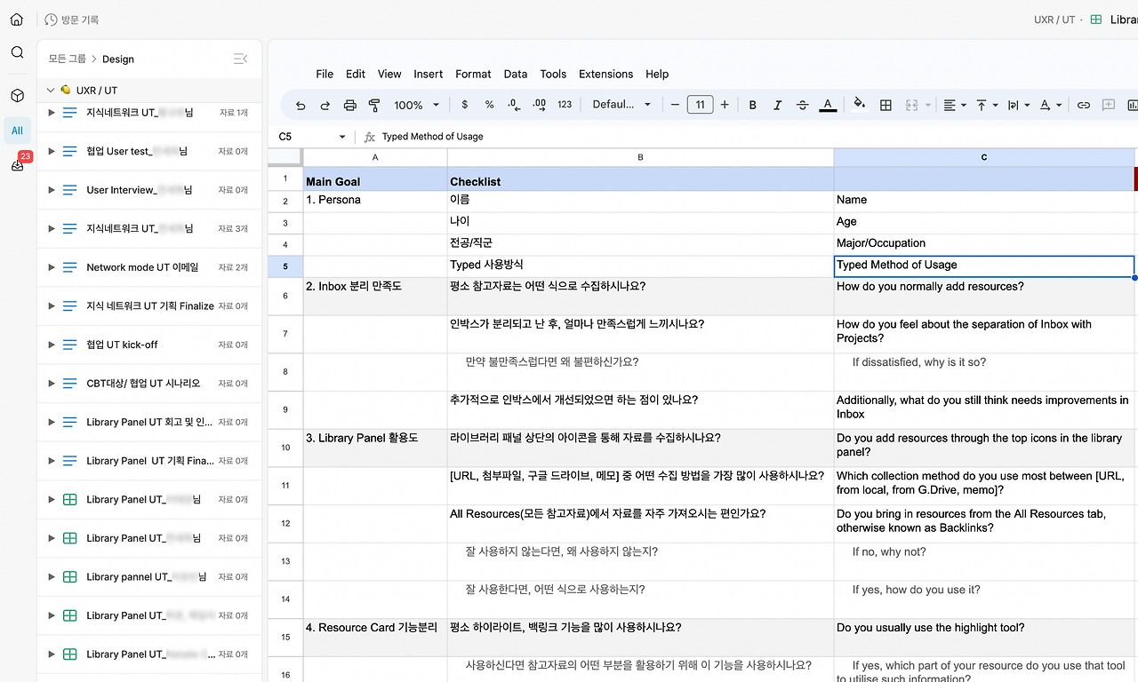This screenshot has width=1138, height=682.
Task: Open the Format menu
Action: (474, 74)
